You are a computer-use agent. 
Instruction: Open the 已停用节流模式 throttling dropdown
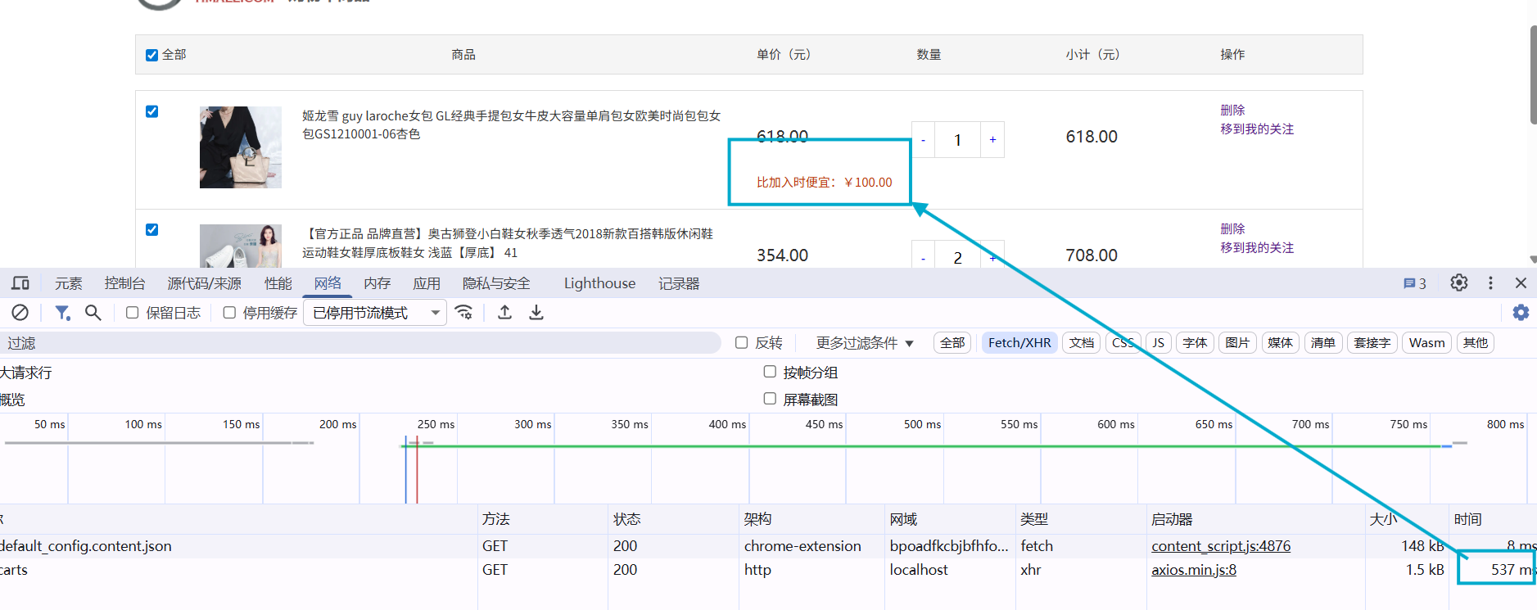coord(375,313)
